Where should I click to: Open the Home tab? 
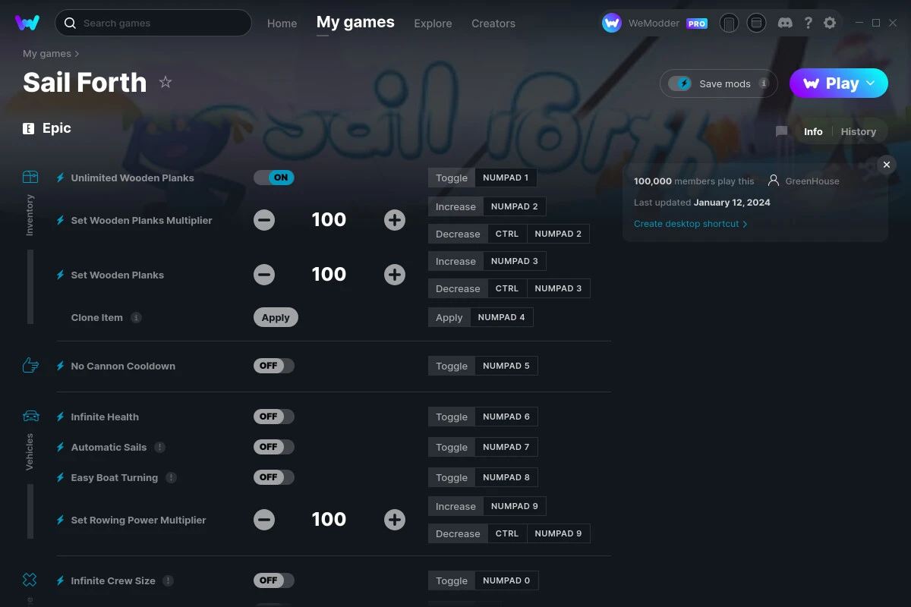[282, 24]
